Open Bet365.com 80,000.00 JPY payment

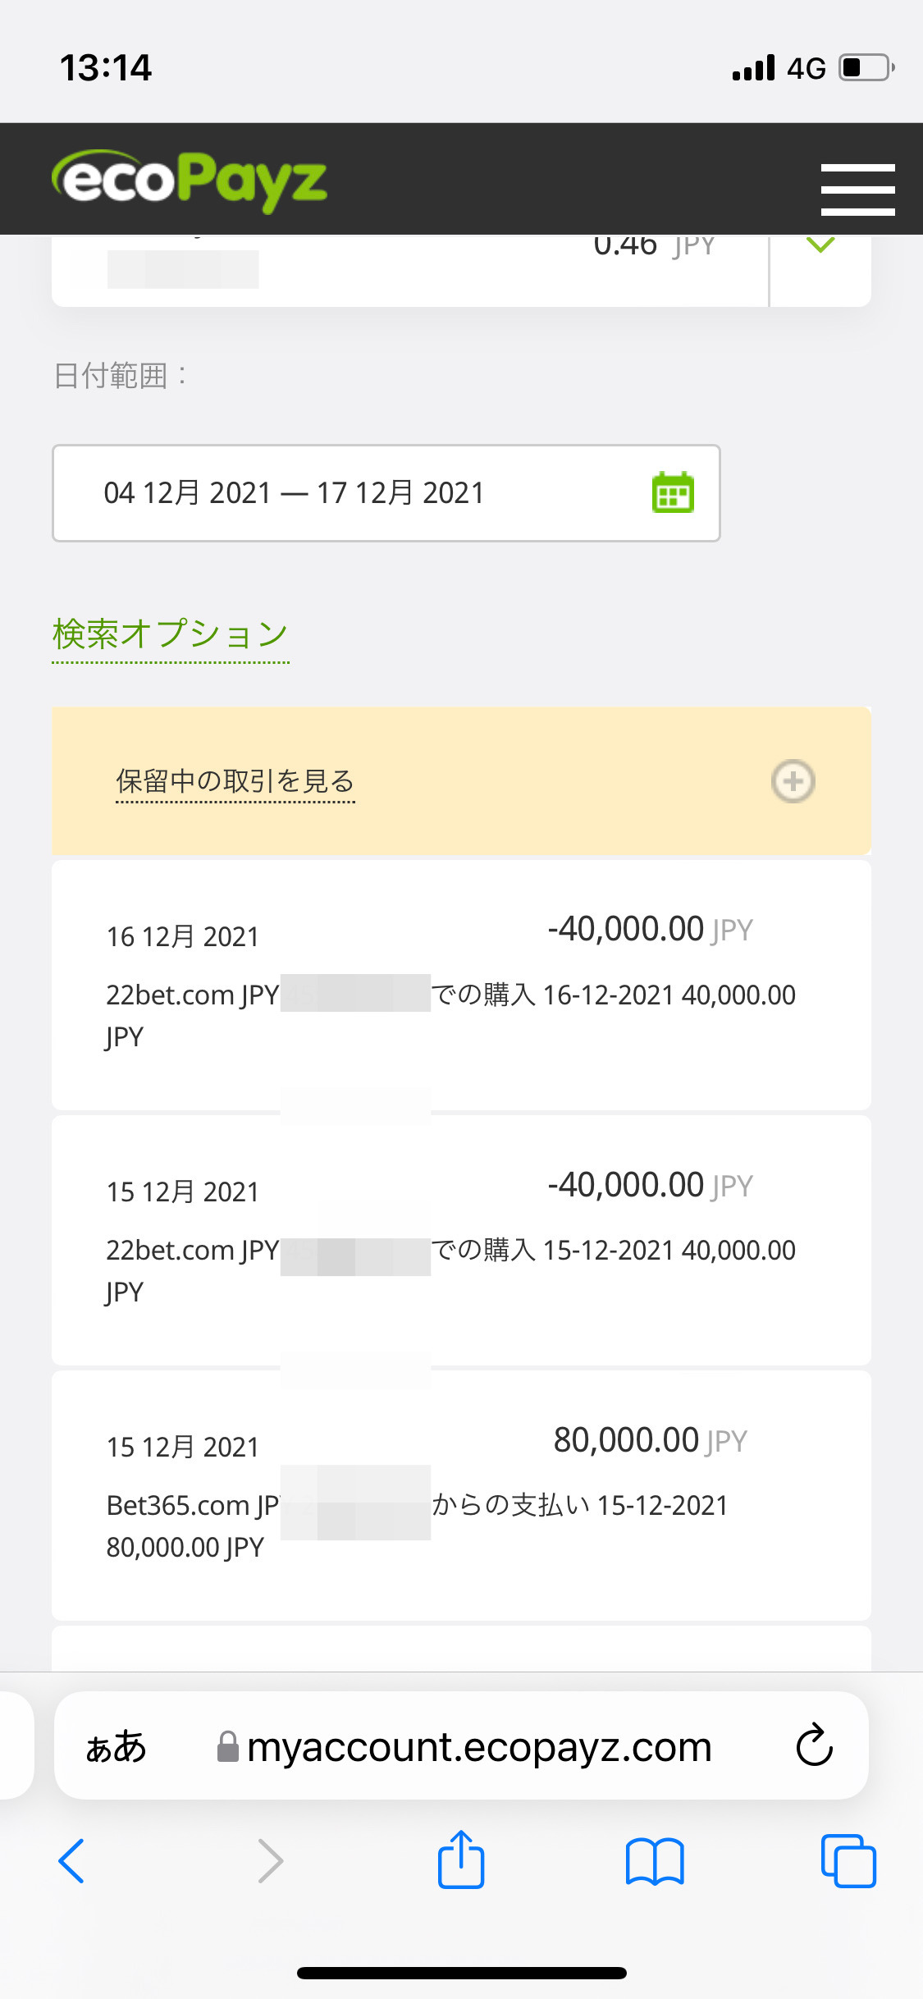click(461, 1495)
